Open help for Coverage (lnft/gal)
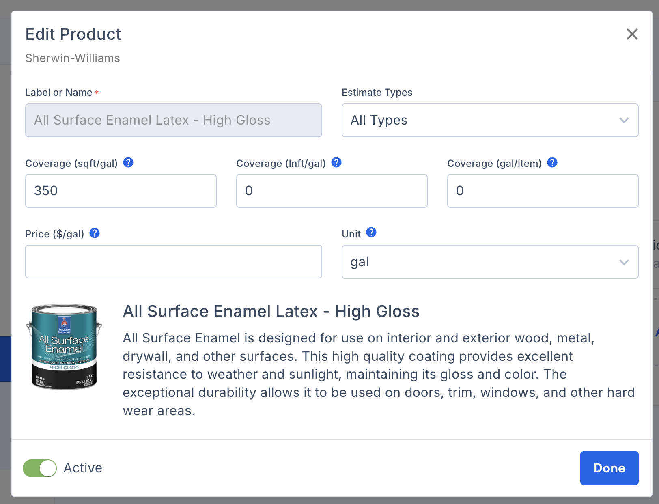The width and height of the screenshot is (659, 504). pyautogui.click(x=336, y=162)
